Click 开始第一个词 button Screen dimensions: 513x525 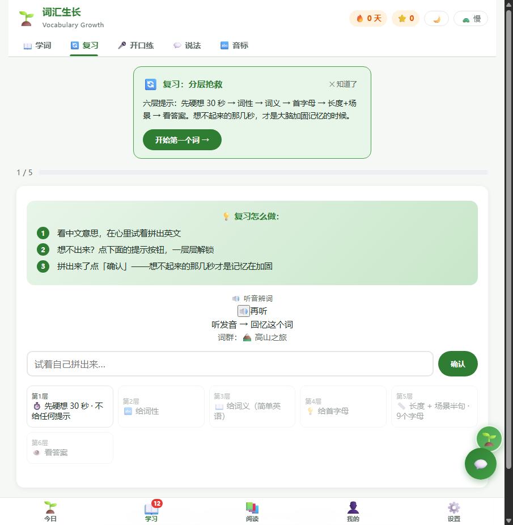[182, 140]
